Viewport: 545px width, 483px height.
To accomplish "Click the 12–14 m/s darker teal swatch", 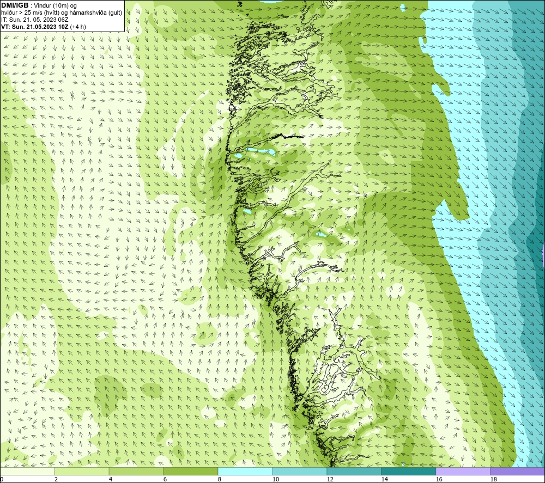I will [354, 471].
